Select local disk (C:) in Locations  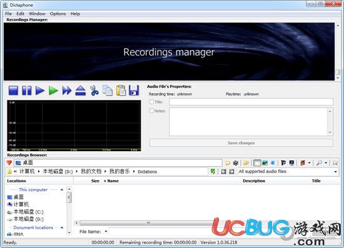pyautogui.click(x=26, y=212)
